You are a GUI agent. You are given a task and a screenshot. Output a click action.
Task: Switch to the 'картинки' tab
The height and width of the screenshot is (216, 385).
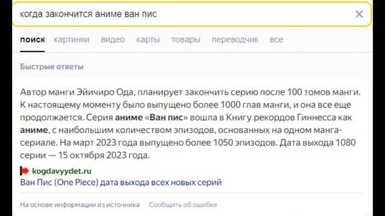pos(72,40)
